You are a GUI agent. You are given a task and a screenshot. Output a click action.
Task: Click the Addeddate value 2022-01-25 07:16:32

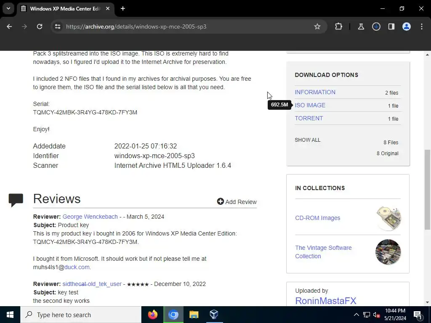click(x=145, y=146)
